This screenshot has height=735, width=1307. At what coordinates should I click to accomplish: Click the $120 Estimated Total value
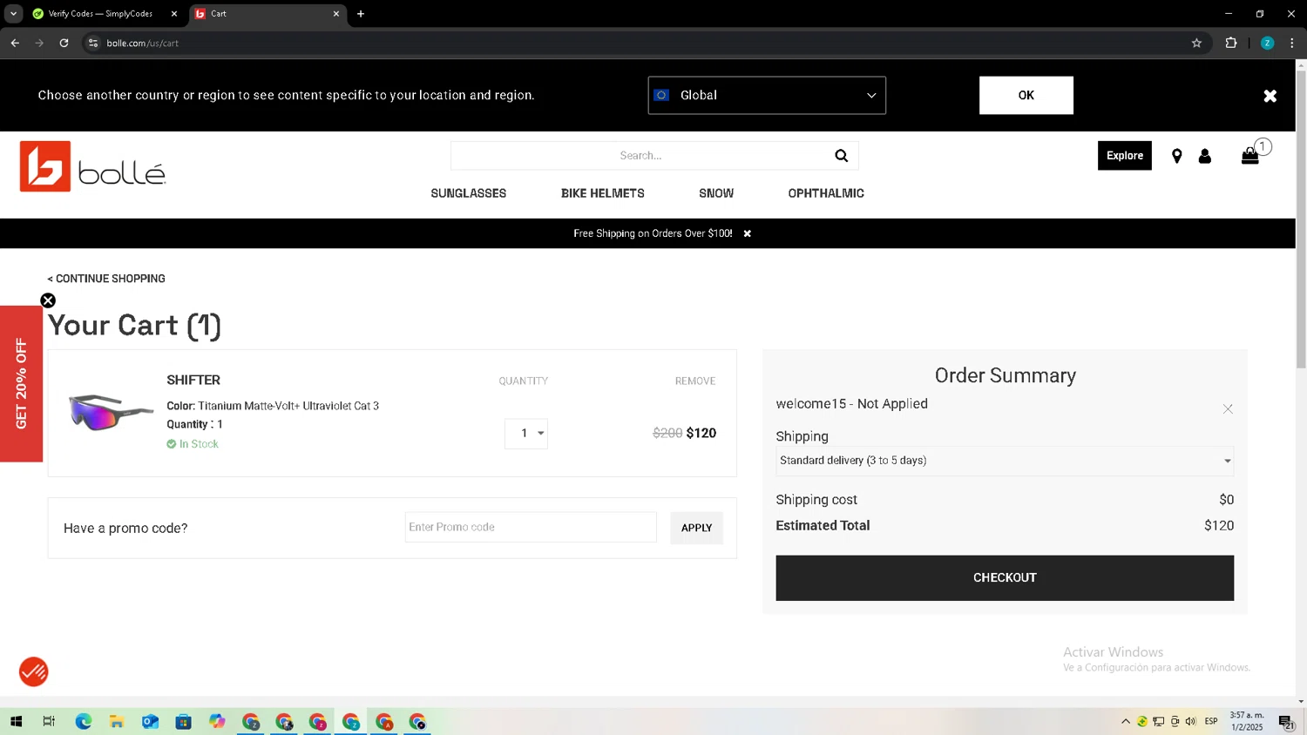(x=1219, y=525)
